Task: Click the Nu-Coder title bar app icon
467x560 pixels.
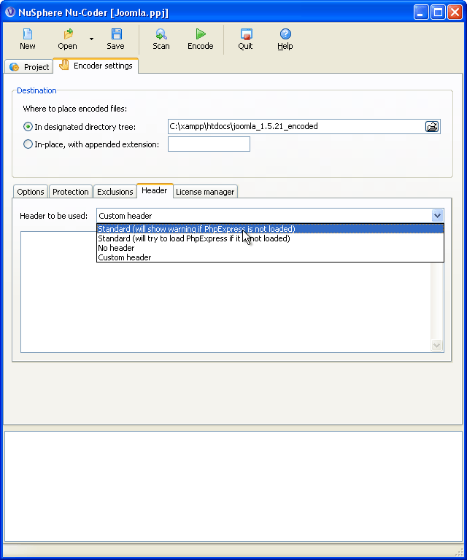Action: pyautogui.click(x=10, y=12)
